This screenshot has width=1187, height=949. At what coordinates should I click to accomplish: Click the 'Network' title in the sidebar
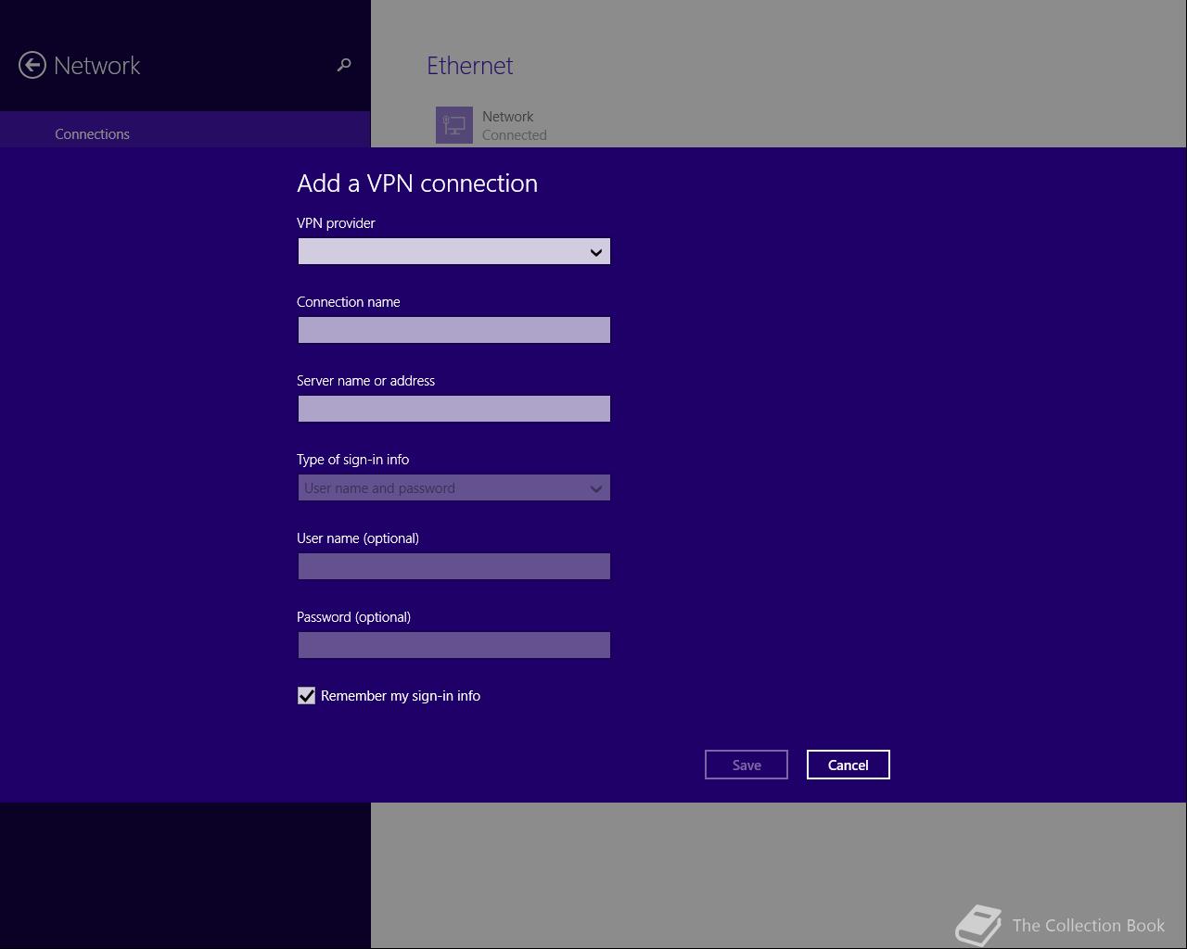(97, 66)
